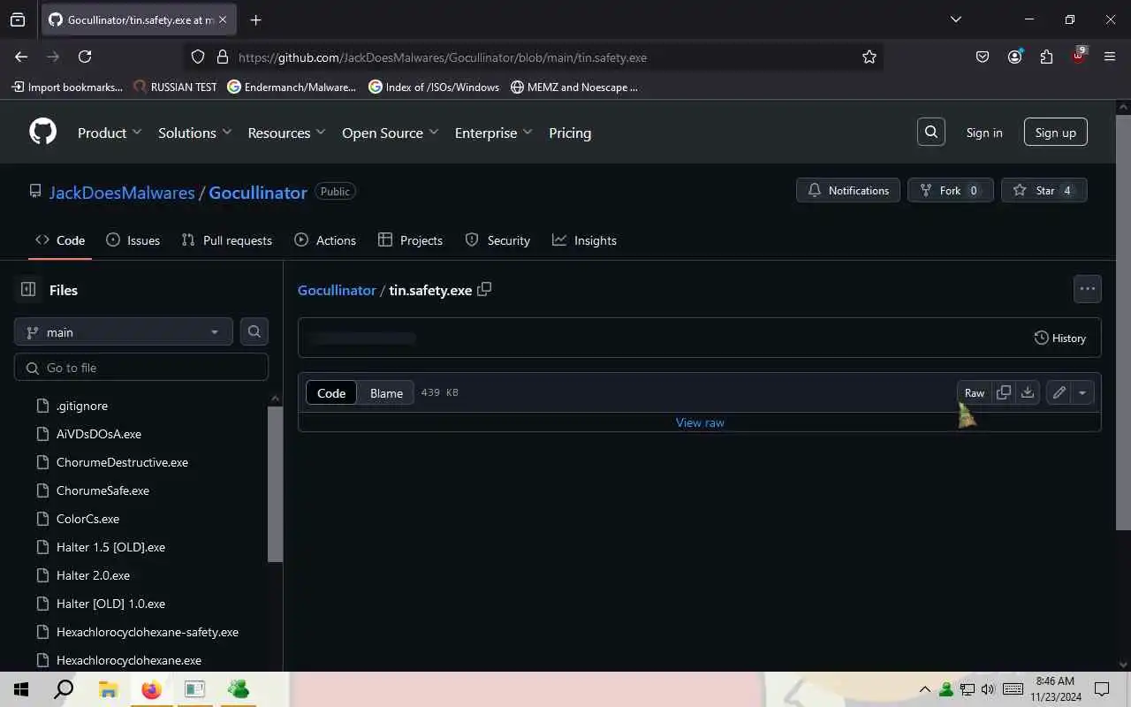Open the tracking protection shield icon

[x=198, y=57]
